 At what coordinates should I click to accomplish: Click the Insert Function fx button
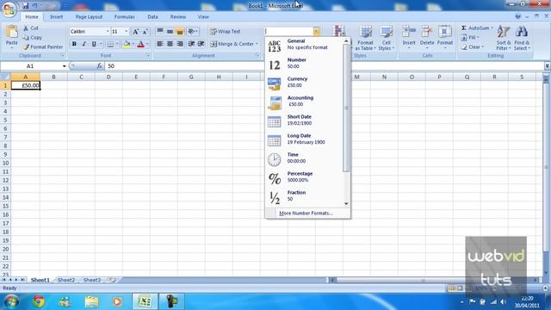(x=100, y=66)
